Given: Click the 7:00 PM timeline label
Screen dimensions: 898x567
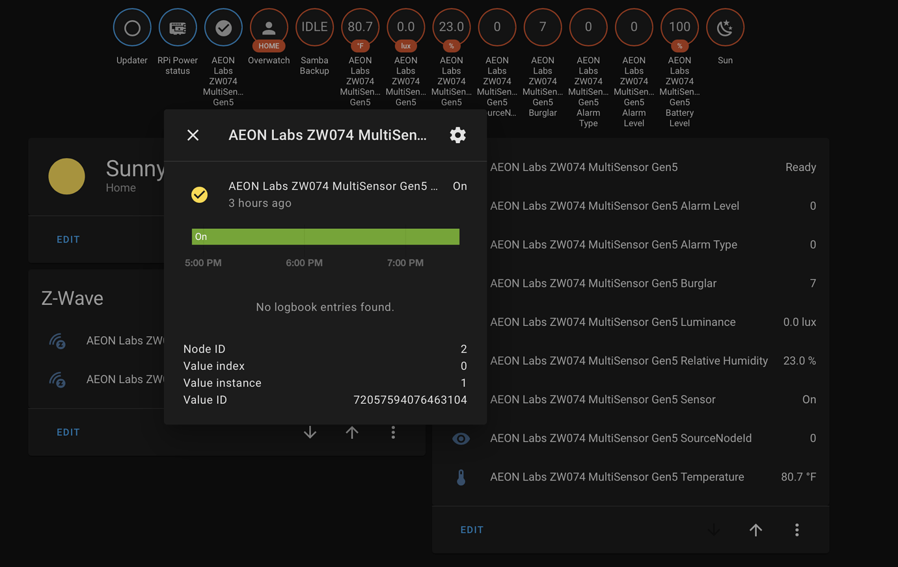Looking at the screenshot, I should (405, 263).
